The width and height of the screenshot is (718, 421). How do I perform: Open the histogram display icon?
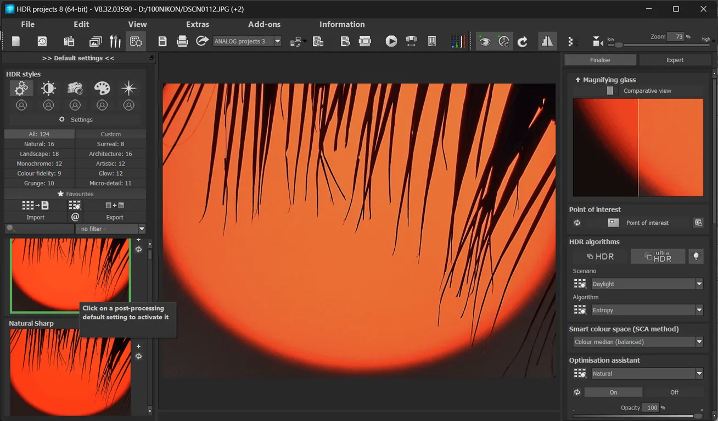457,41
